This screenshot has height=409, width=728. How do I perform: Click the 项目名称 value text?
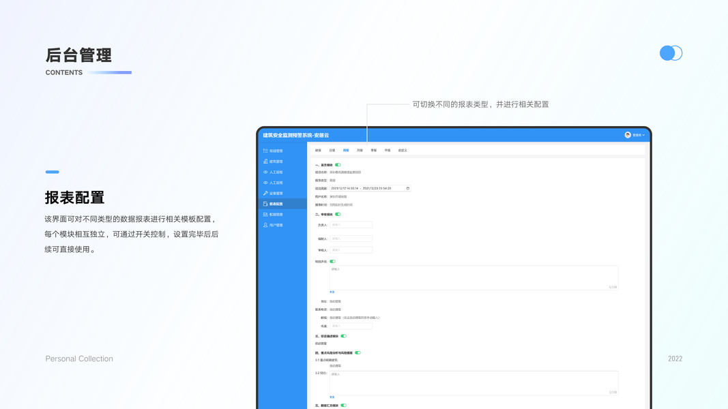pyautogui.click(x=345, y=172)
